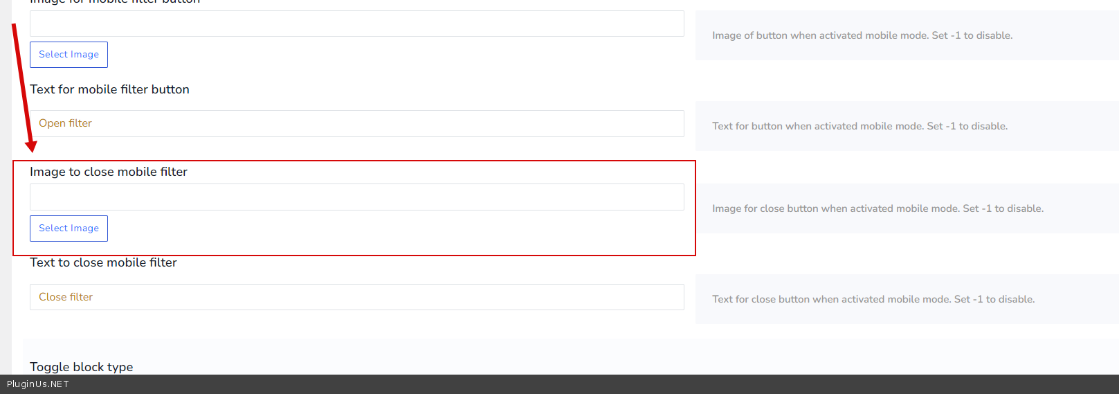
Task: Click the PluginUs.NET caption text
Action: coord(38,384)
